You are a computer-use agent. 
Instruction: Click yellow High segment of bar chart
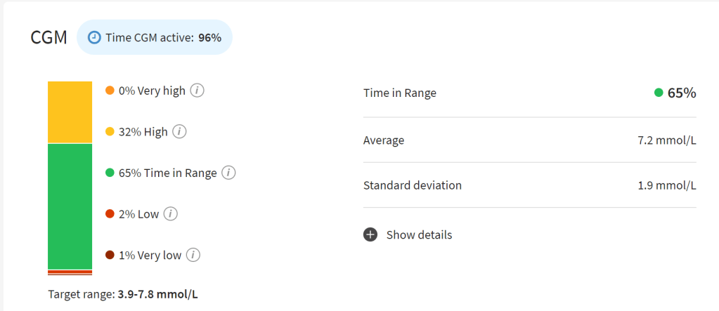coord(70,112)
